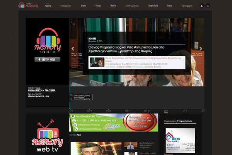Open the account4you green banner ad
The height and width of the screenshot is (155, 232).
click(x=114, y=122)
